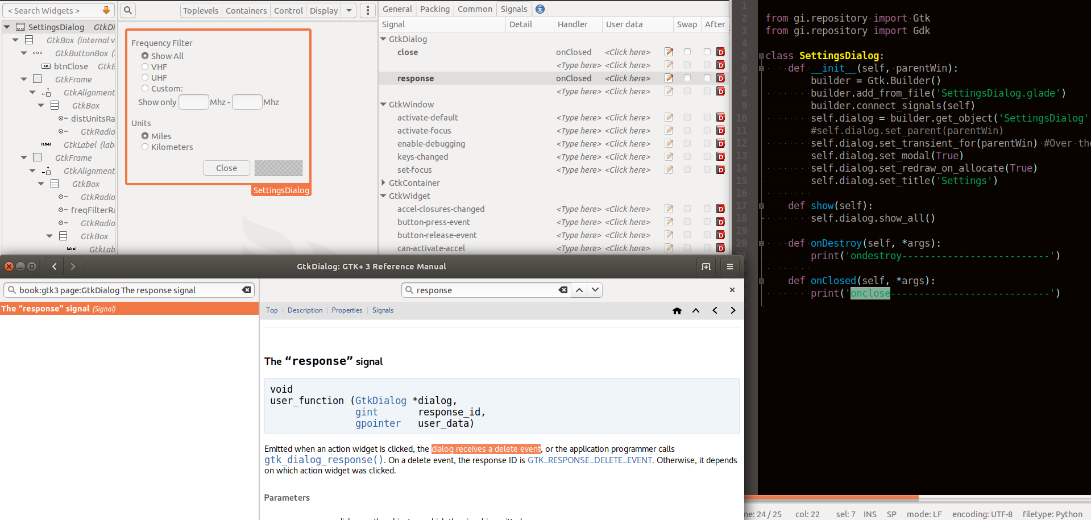This screenshot has width=1091, height=520.
Task: Switch to the Packing tab
Action: (434, 9)
